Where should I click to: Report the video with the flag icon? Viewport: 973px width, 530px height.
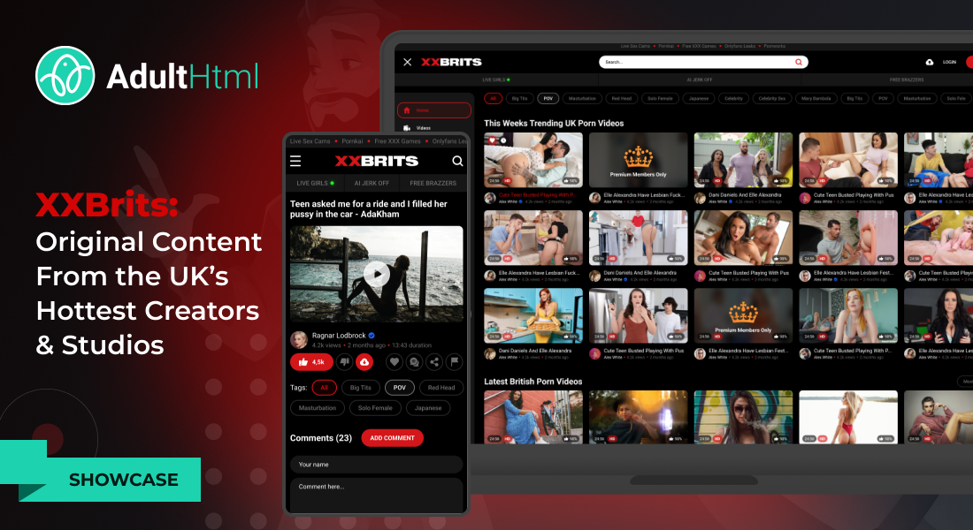(455, 362)
